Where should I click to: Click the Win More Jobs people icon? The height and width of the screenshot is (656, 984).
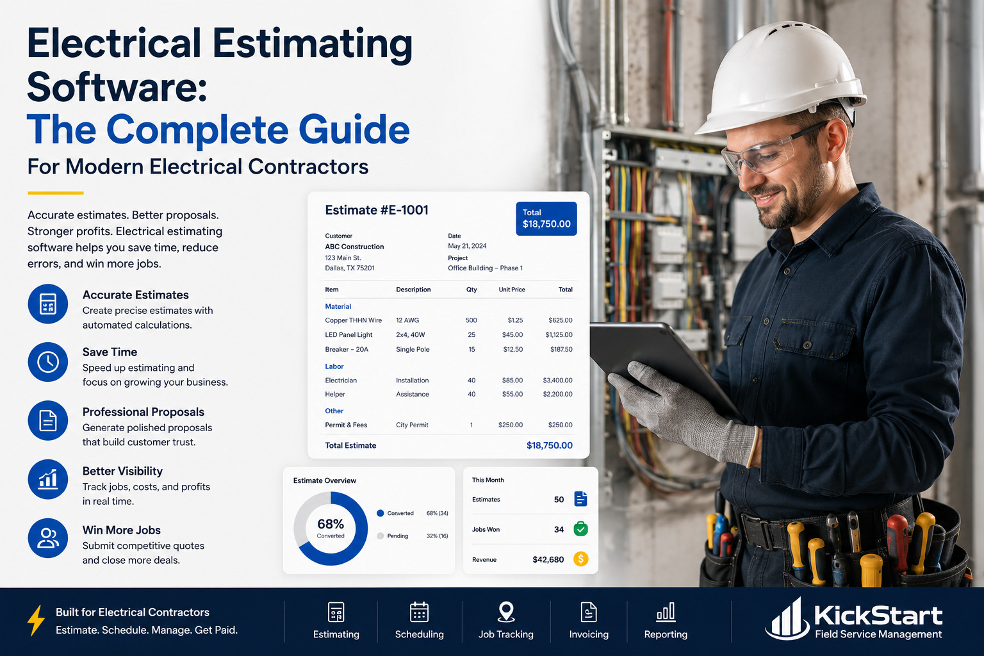coord(48,538)
